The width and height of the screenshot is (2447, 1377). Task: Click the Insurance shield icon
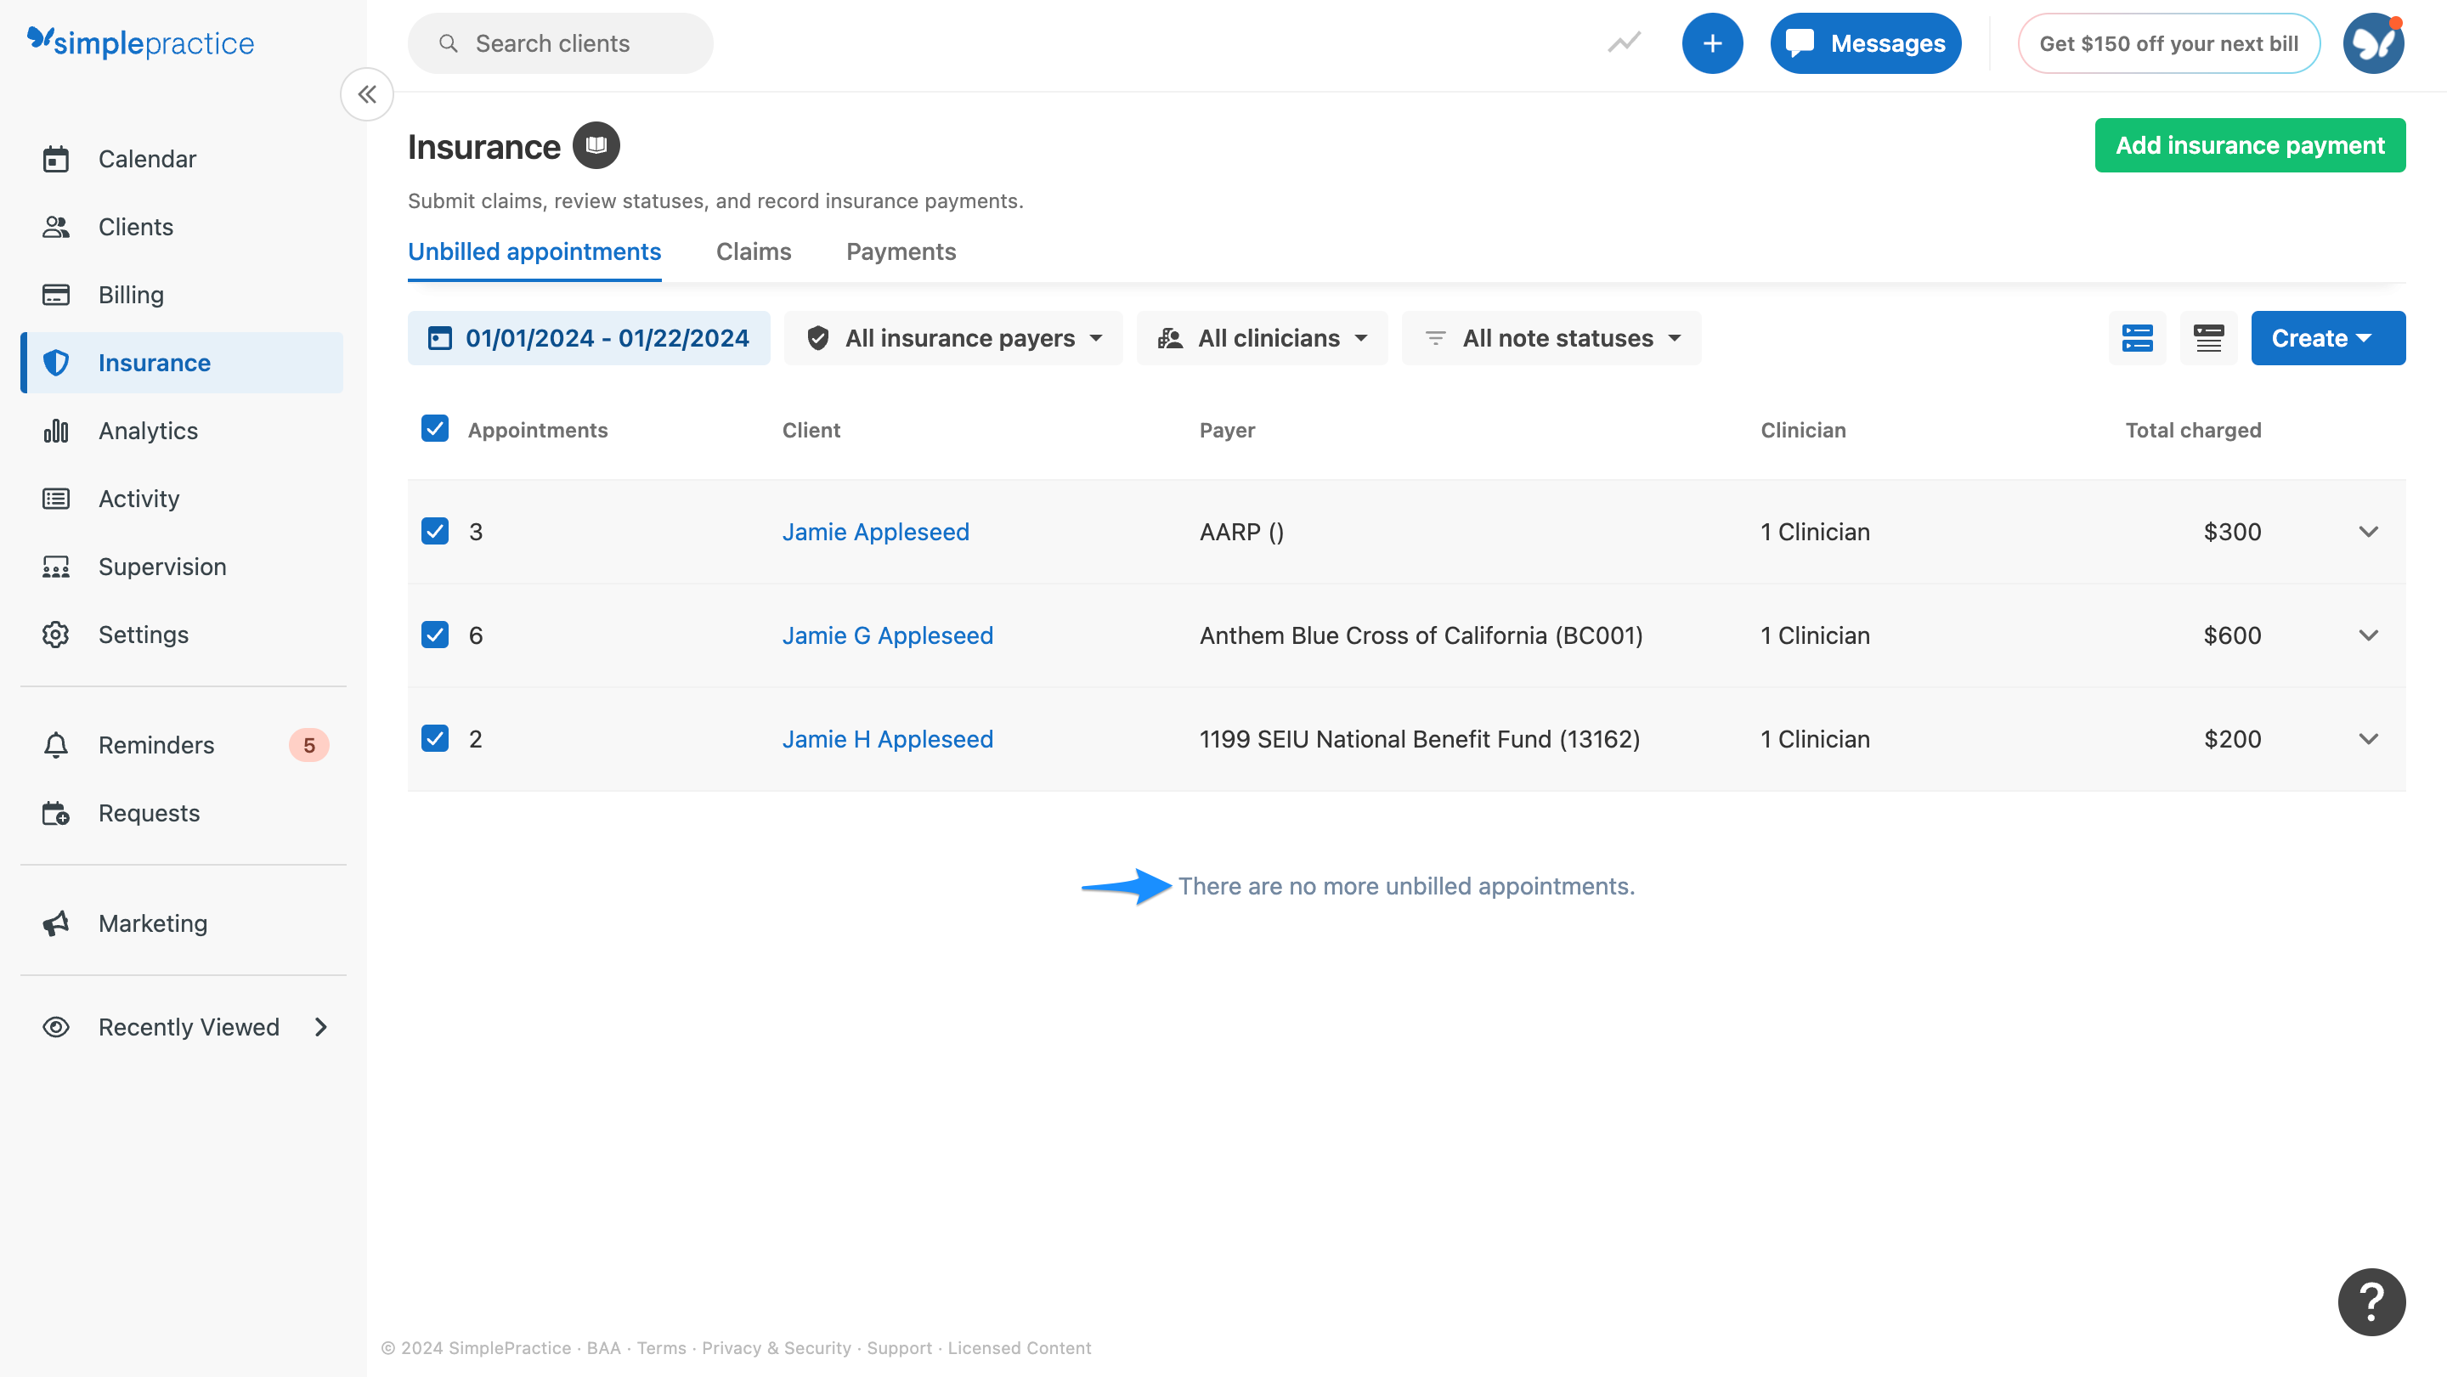56,363
